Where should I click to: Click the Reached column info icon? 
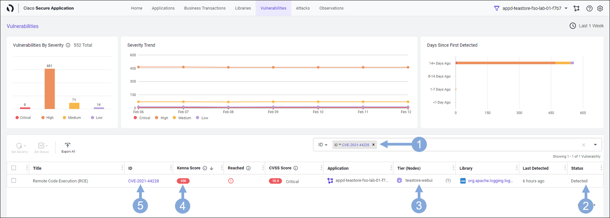point(248,168)
